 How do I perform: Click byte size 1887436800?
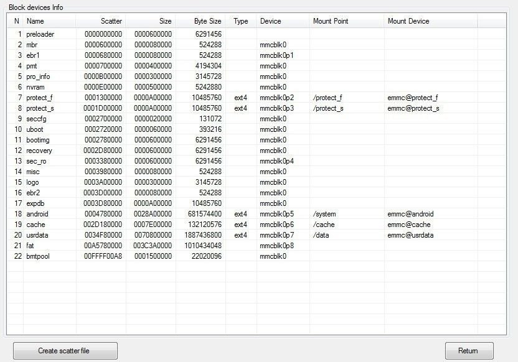pos(203,235)
